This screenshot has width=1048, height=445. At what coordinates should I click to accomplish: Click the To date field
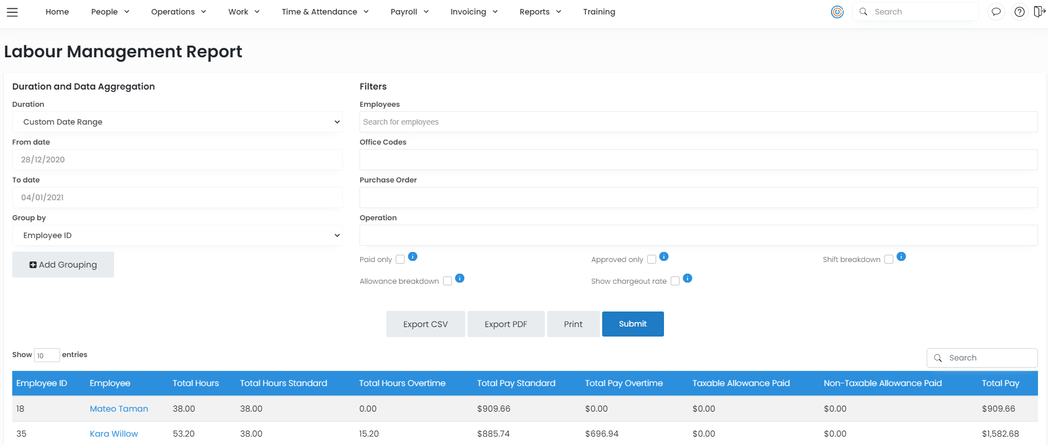(177, 197)
